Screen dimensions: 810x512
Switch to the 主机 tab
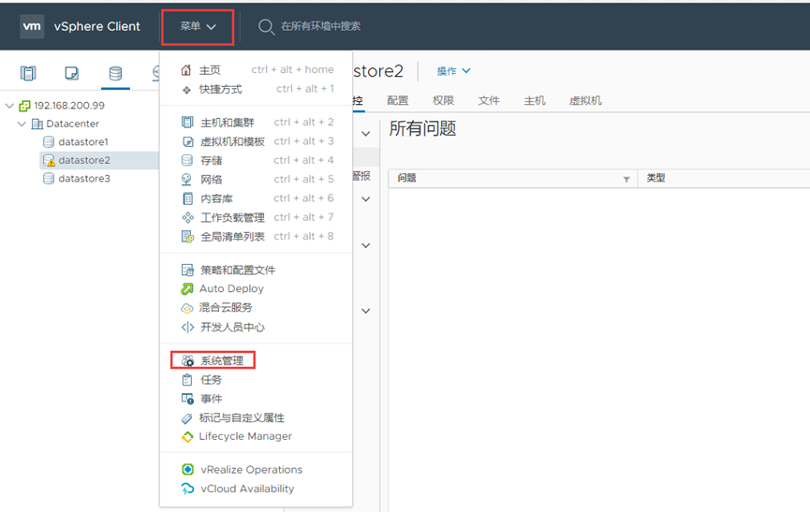click(535, 101)
